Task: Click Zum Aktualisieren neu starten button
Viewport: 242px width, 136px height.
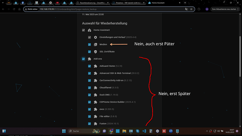Action: [224, 9]
